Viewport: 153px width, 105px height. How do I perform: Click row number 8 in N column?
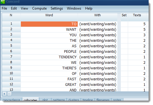tap(11, 63)
